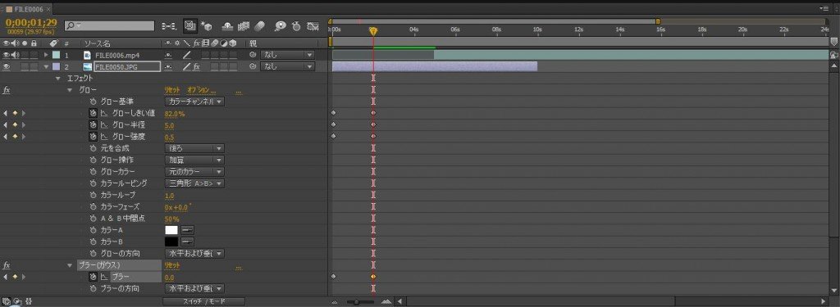Toggle stopwatch for グロー半径
The width and height of the screenshot is (840, 307).
click(x=93, y=124)
